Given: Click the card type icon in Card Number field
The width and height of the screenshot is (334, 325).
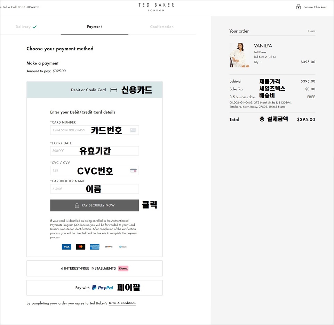Looking at the screenshot, I should [133, 130].
